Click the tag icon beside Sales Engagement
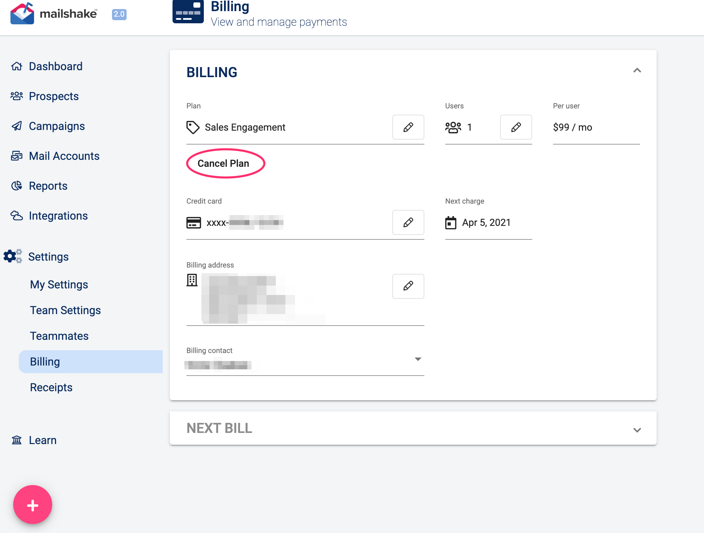The width and height of the screenshot is (704, 533). 193,127
